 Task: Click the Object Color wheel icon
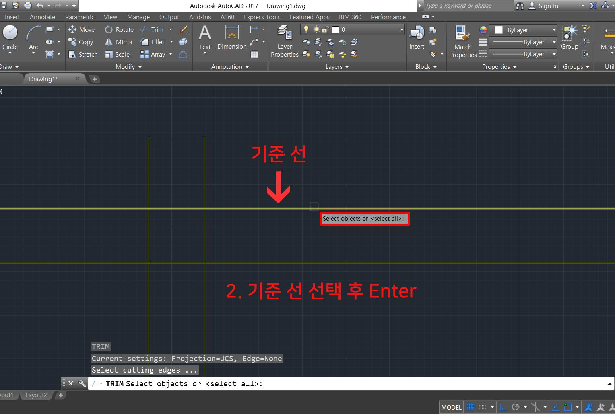(x=483, y=30)
